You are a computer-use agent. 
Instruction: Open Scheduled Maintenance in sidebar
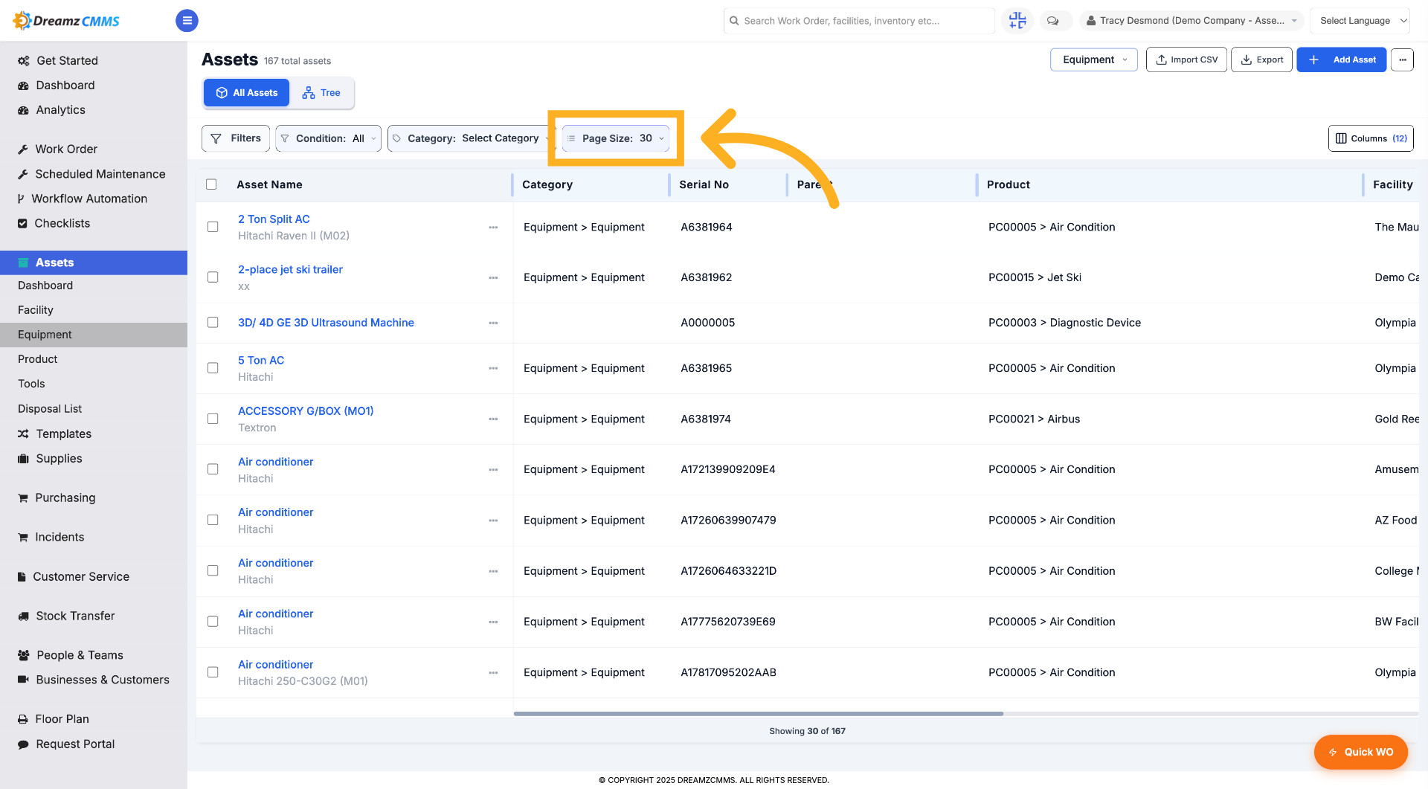[100, 174]
